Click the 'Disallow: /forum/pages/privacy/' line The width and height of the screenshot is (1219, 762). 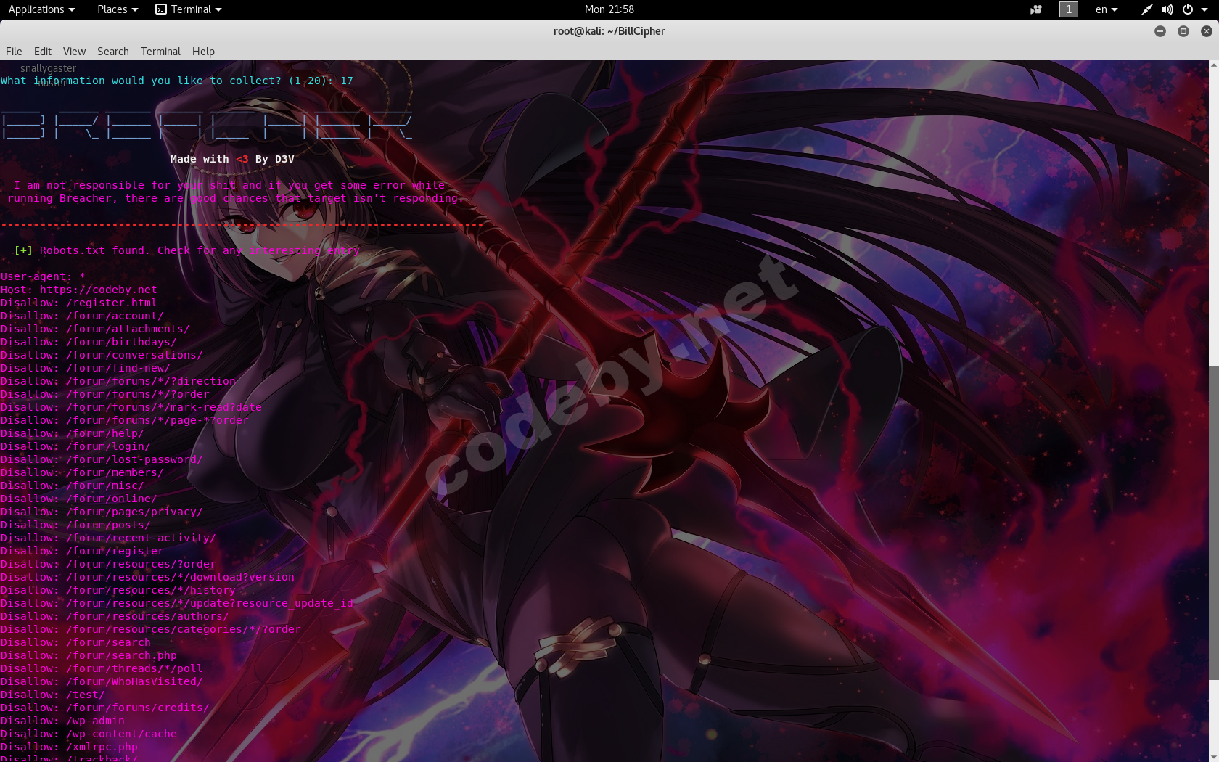coord(102,512)
